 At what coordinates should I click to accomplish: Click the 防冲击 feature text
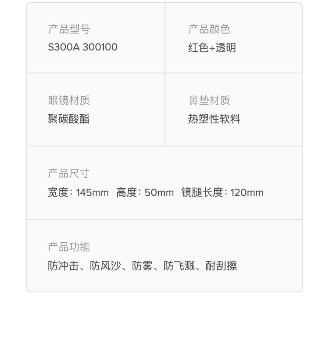[64, 266]
